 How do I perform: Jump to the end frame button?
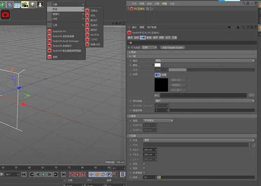[x=63, y=174]
